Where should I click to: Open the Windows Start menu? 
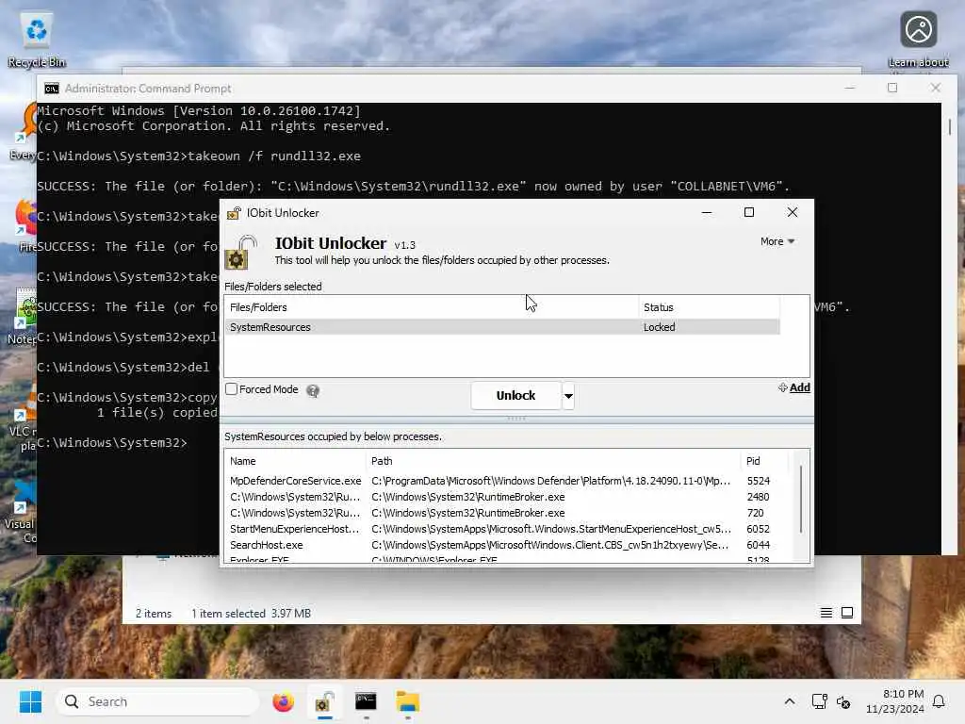coord(30,701)
